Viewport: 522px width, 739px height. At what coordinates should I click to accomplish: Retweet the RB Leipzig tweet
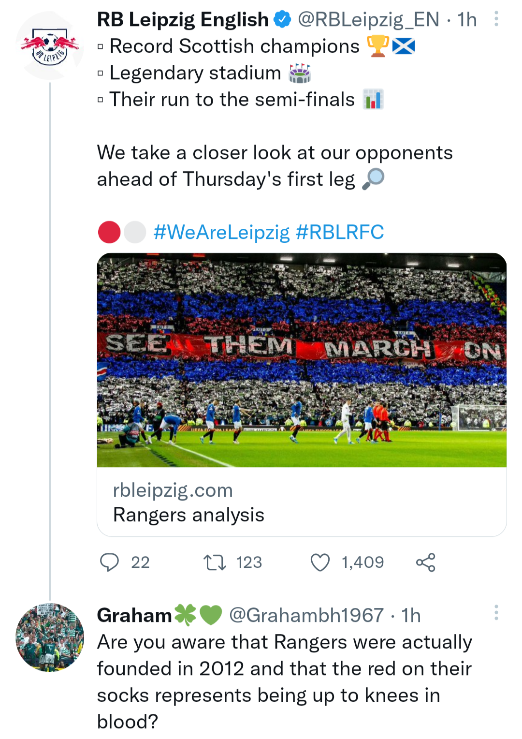click(215, 562)
